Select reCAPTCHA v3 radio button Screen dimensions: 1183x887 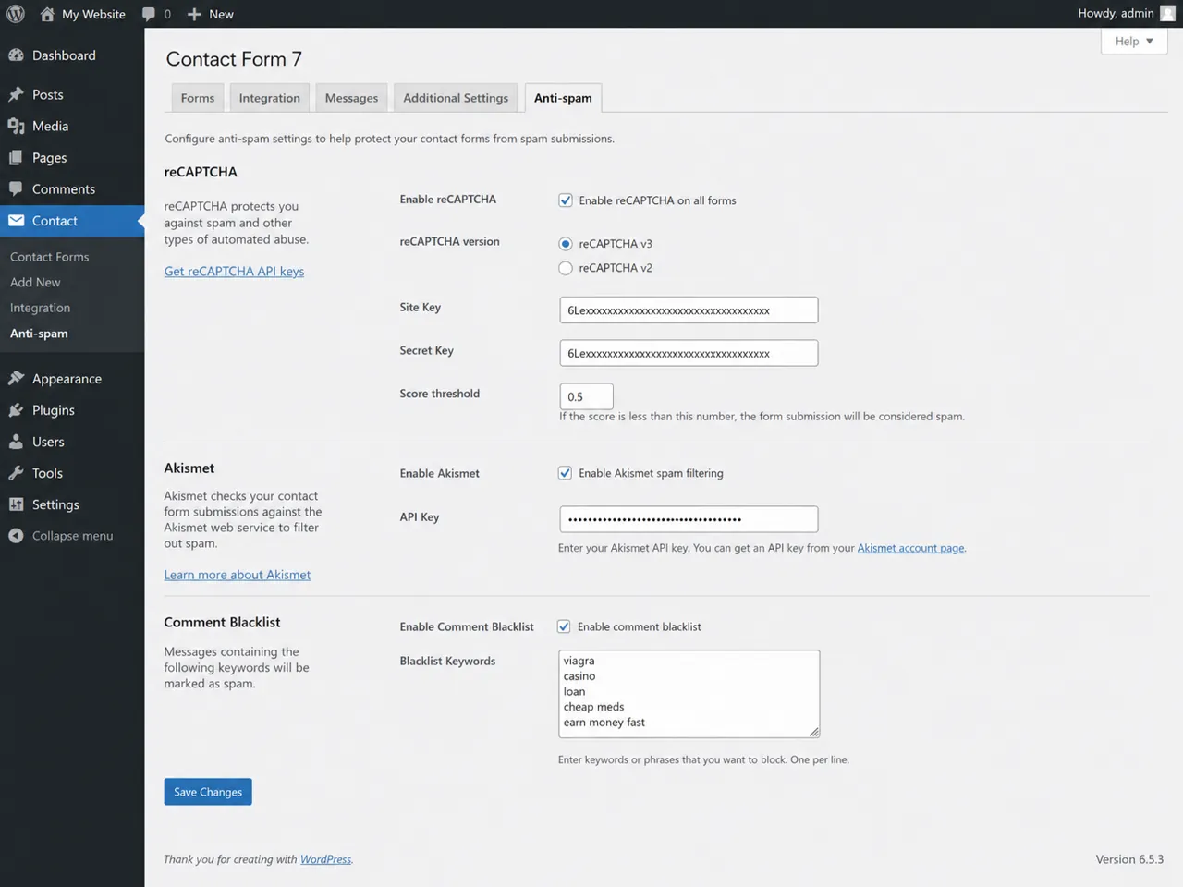pyautogui.click(x=566, y=244)
